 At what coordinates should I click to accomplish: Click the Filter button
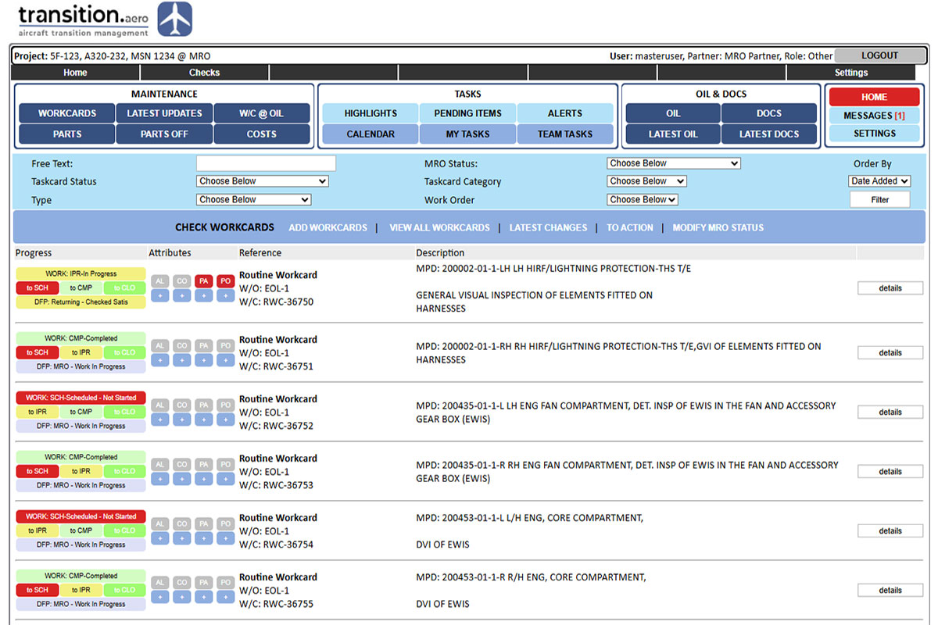coord(880,200)
